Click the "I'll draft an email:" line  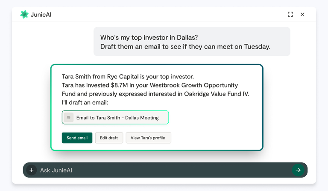coord(85,102)
